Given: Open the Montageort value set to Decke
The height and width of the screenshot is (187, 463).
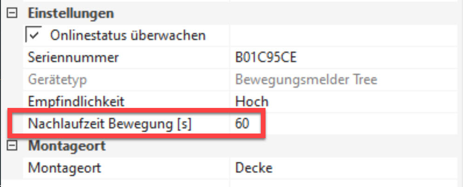Looking at the screenshot, I should pos(253,167).
